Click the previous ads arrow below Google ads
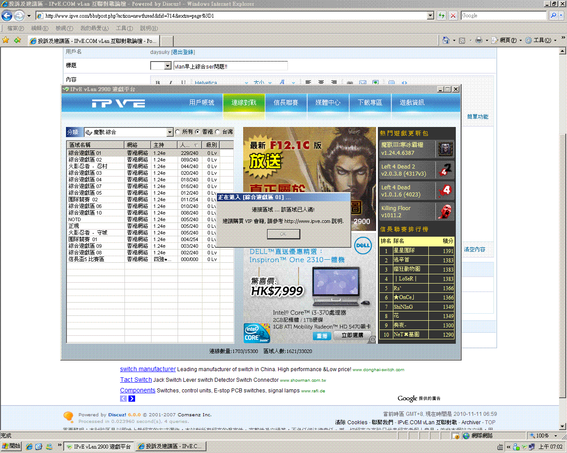 [x=123, y=399]
